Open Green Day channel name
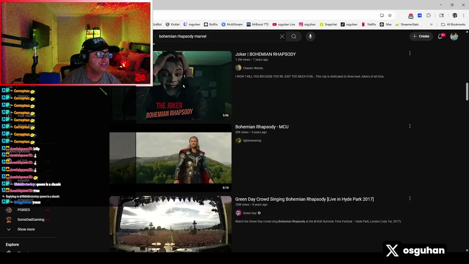The height and width of the screenshot is (264, 469). (x=250, y=213)
